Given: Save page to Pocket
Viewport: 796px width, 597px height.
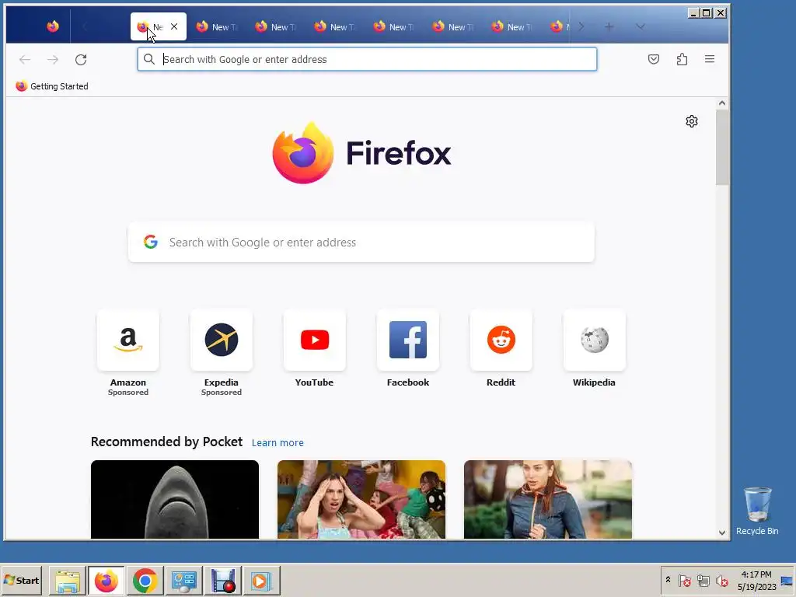Looking at the screenshot, I should pyautogui.click(x=654, y=59).
